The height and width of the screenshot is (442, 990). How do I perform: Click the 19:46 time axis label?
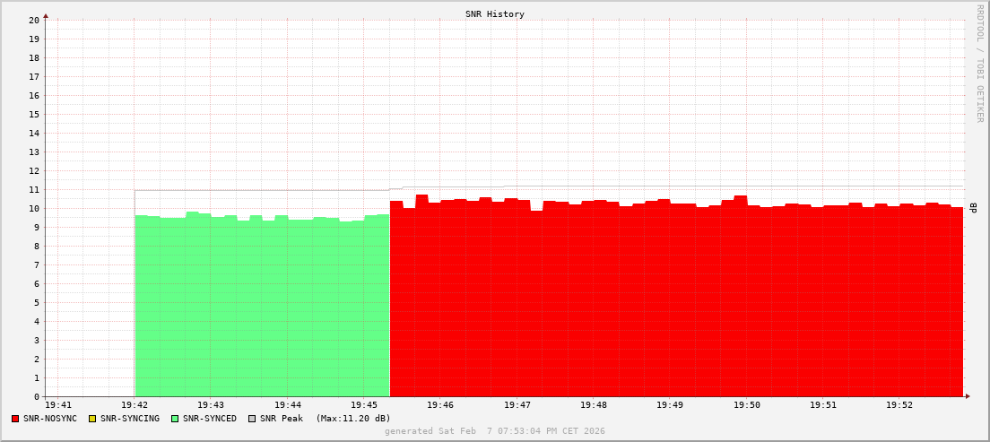[440, 405]
